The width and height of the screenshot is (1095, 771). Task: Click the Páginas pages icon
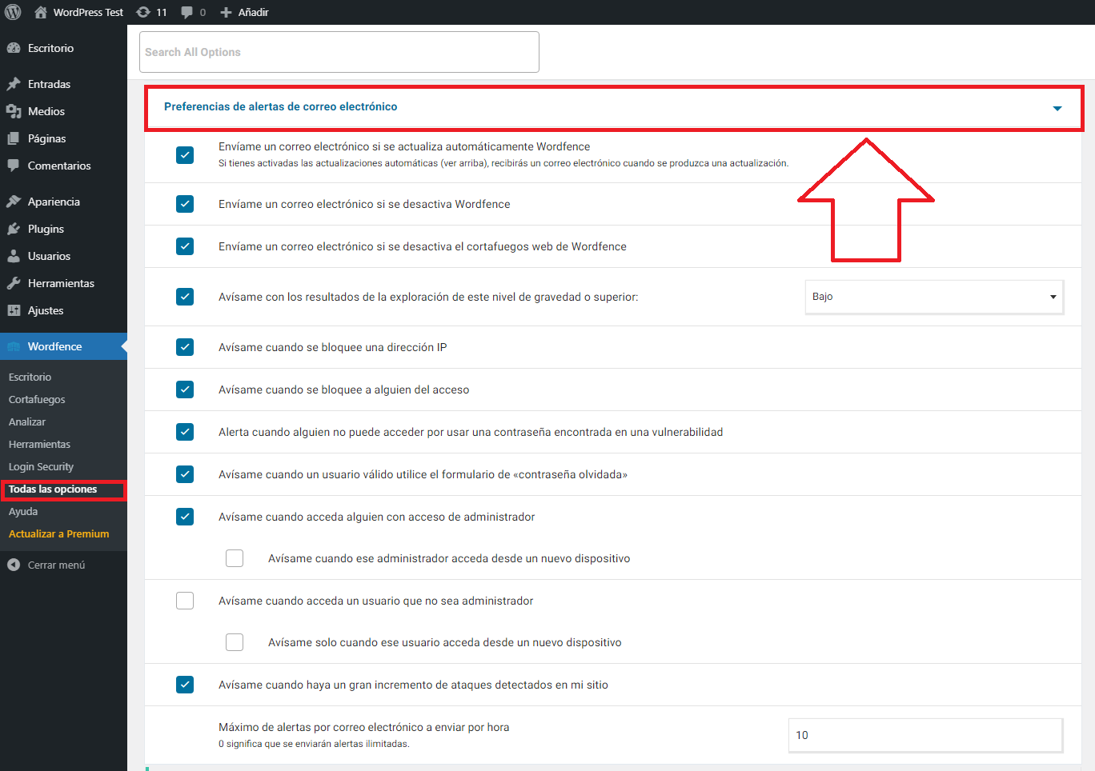pyautogui.click(x=14, y=138)
